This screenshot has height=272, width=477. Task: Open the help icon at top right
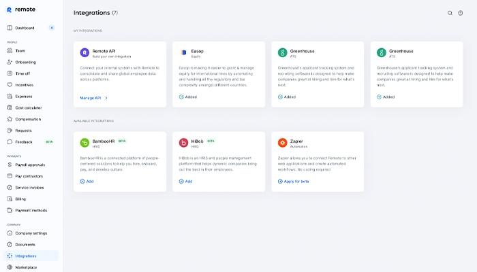point(461,13)
